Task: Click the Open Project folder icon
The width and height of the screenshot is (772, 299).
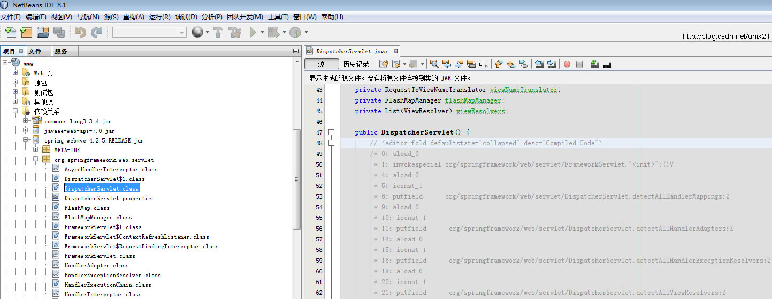Action: pyautogui.click(x=43, y=33)
